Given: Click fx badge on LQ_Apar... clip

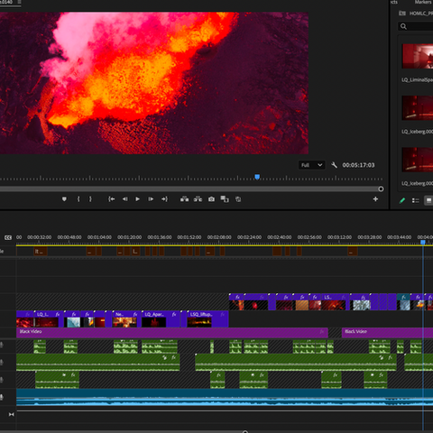Looking at the screenshot, I should click(x=174, y=314).
